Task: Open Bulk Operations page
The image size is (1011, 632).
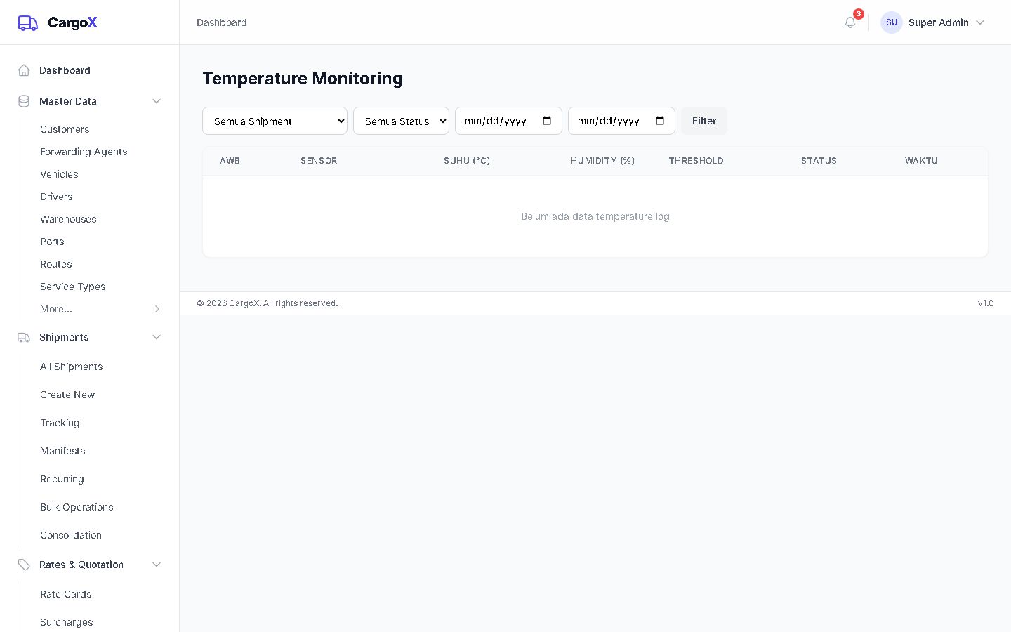Action: click(77, 507)
